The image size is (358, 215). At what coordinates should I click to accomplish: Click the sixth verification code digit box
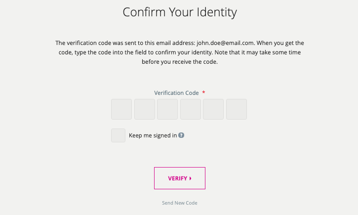tap(236, 109)
